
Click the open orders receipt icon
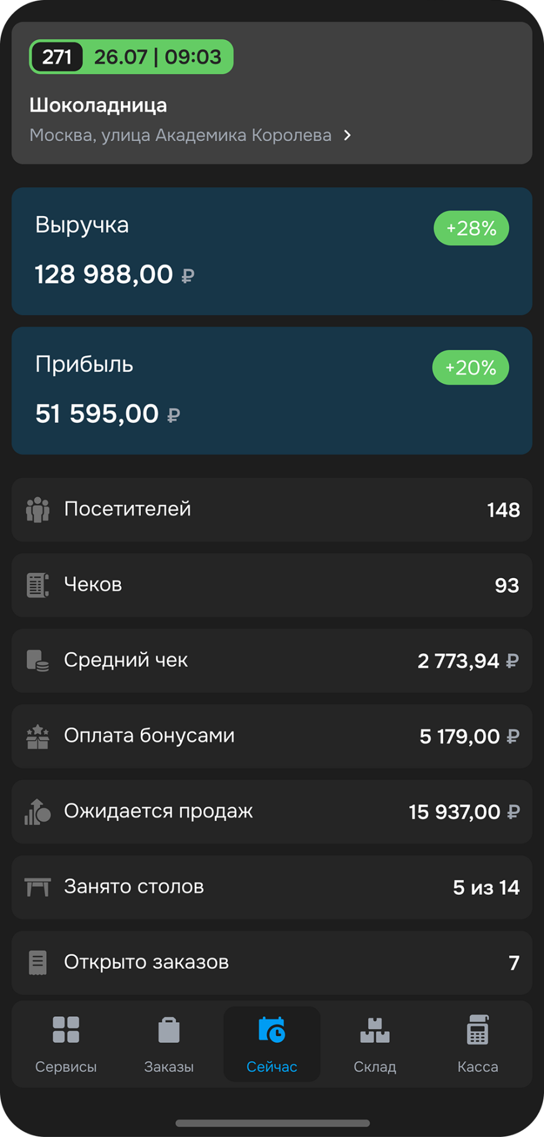37,962
